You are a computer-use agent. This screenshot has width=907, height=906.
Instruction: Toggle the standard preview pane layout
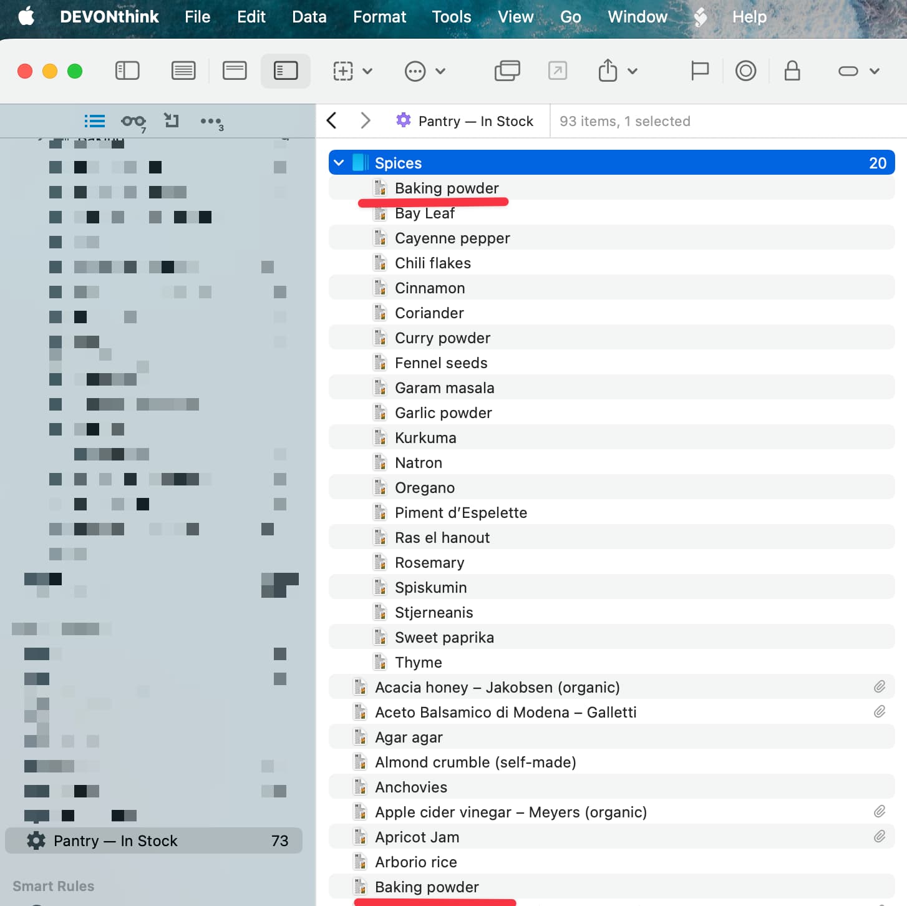(235, 71)
